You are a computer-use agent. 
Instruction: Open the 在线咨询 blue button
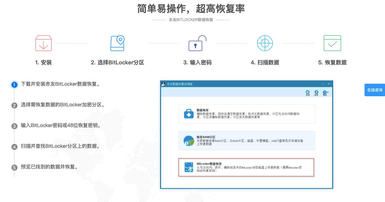tap(374, 90)
